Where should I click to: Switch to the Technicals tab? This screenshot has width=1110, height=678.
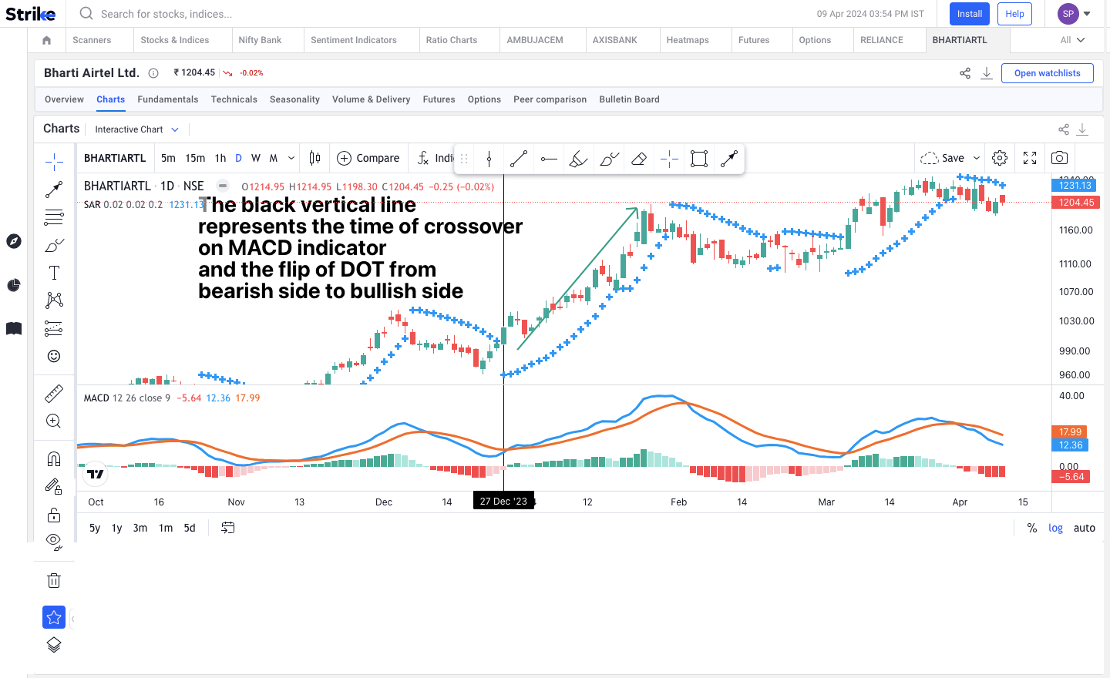click(234, 99)
